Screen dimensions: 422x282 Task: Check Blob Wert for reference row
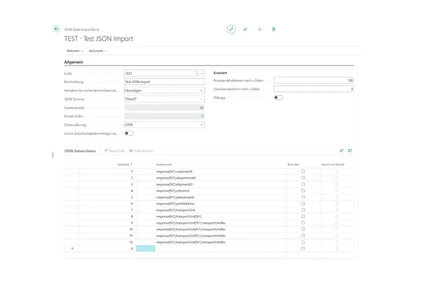click(x=303, y=191)
